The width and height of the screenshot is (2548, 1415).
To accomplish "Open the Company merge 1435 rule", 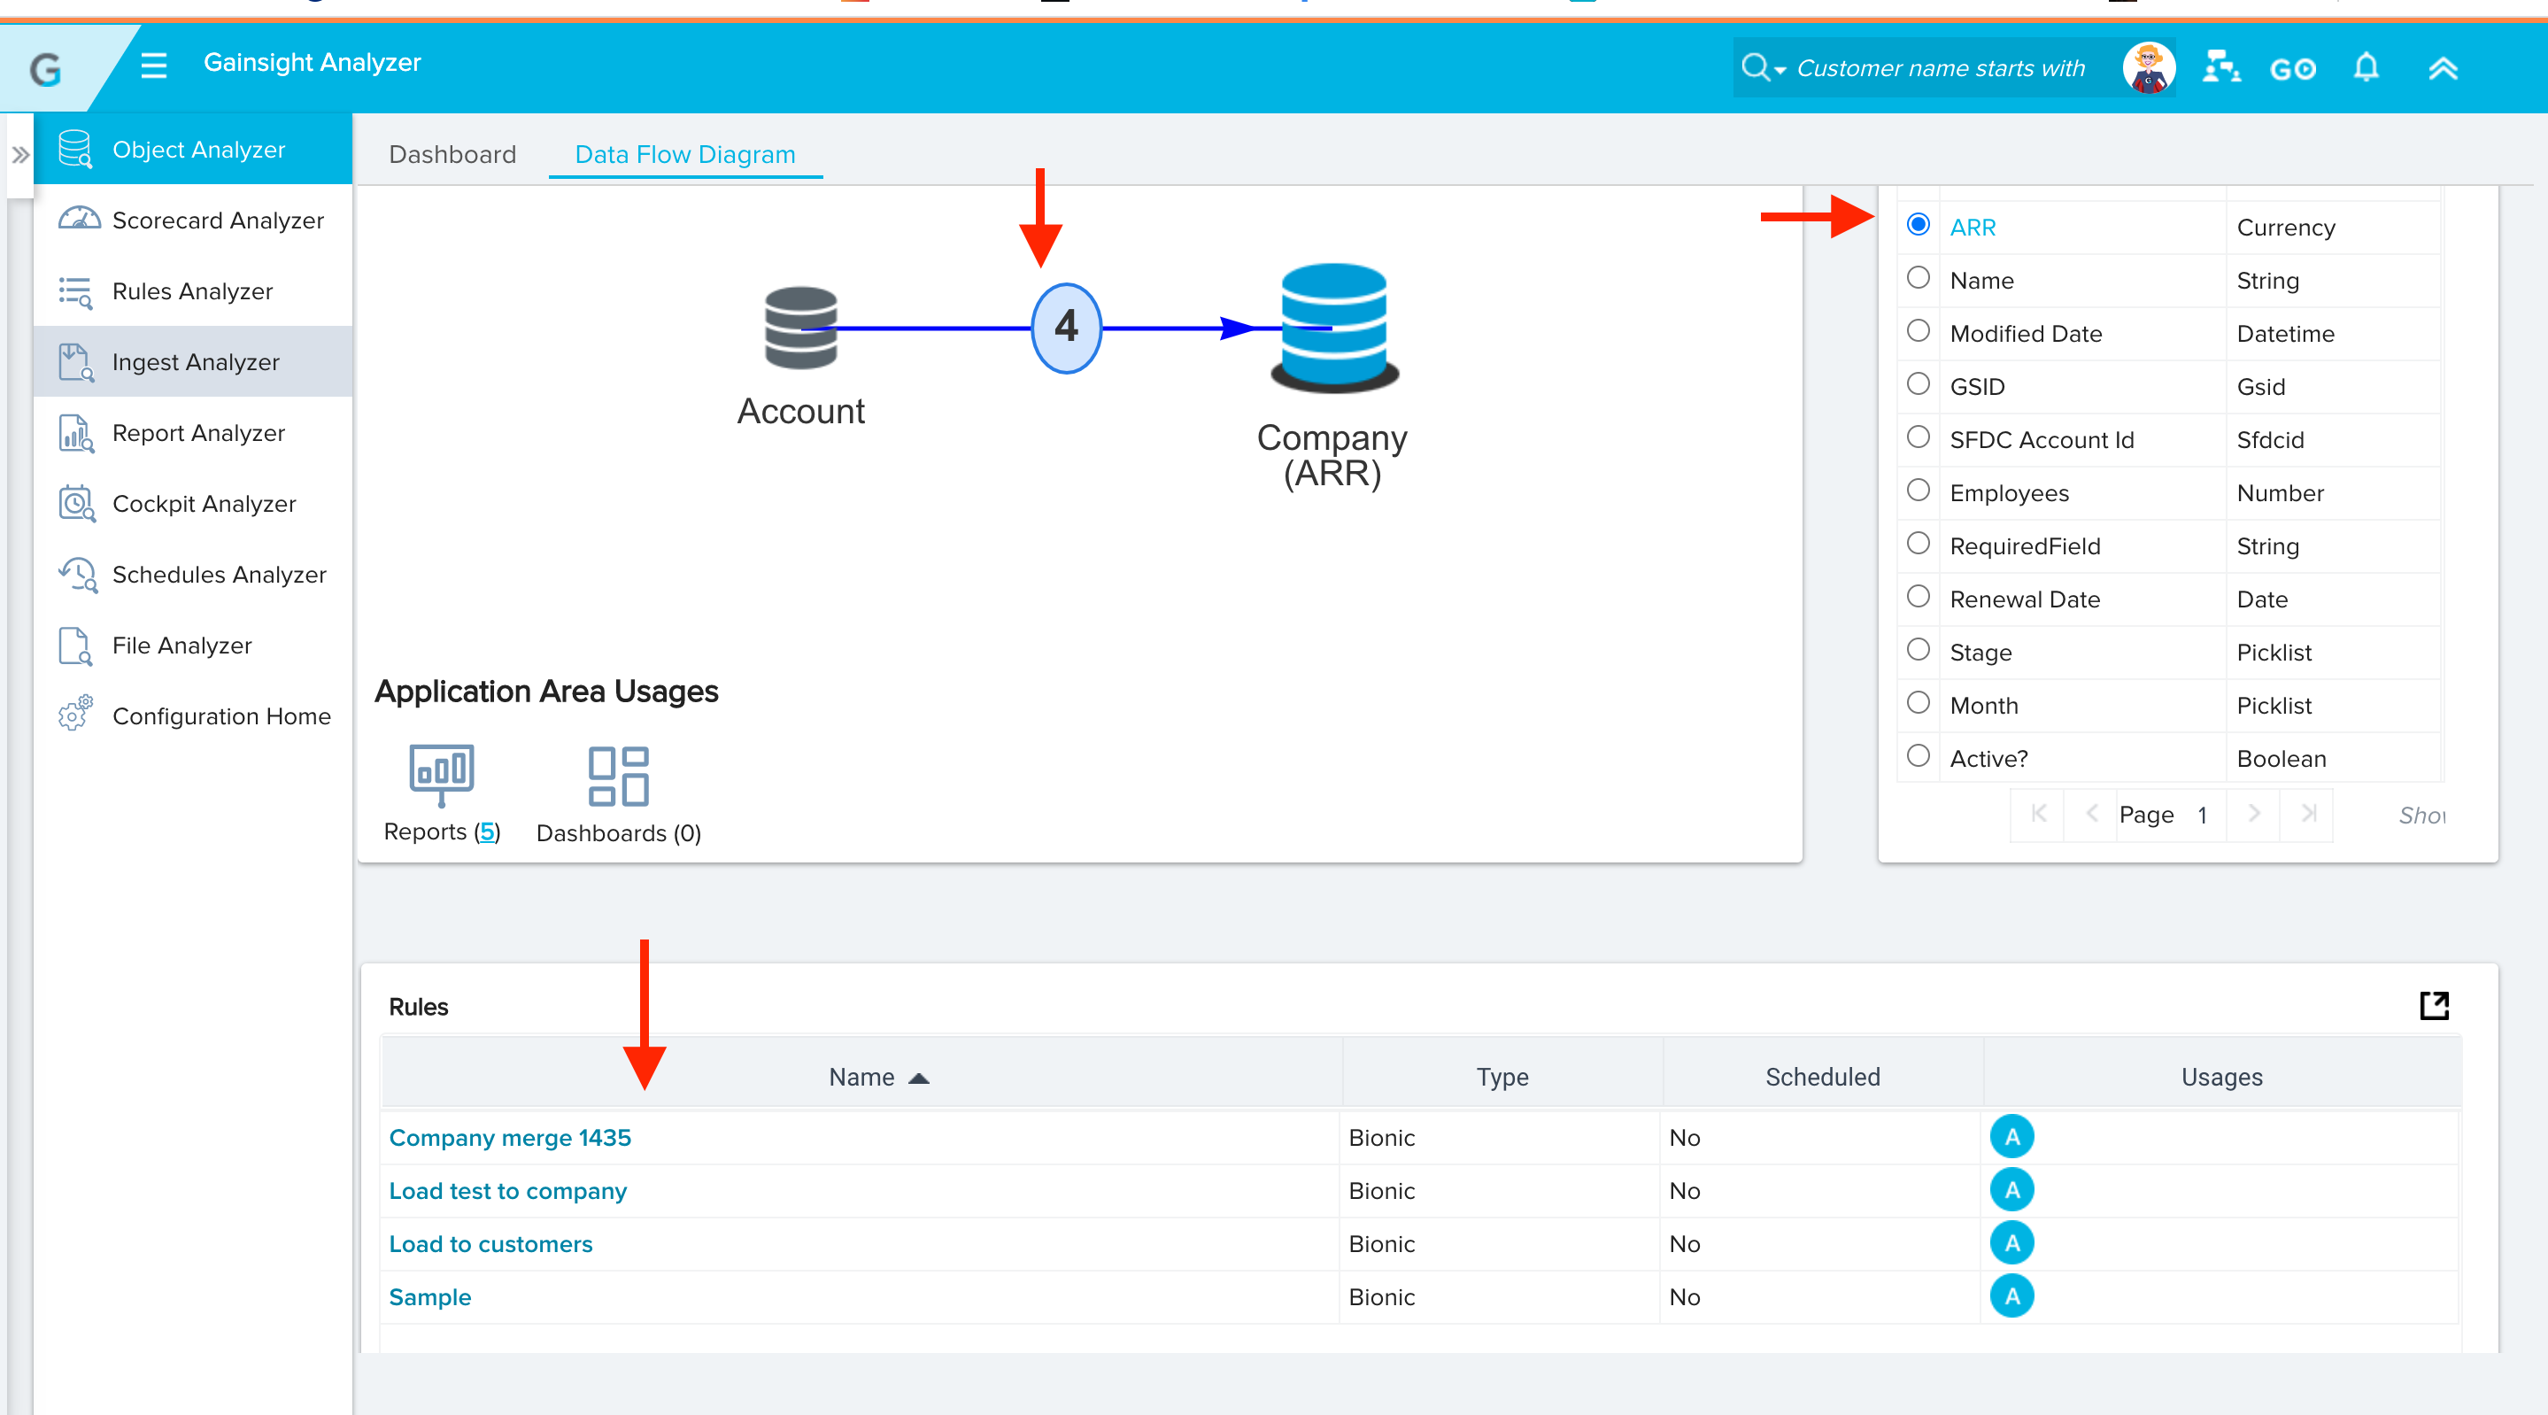I will (x=509, y=1137).
